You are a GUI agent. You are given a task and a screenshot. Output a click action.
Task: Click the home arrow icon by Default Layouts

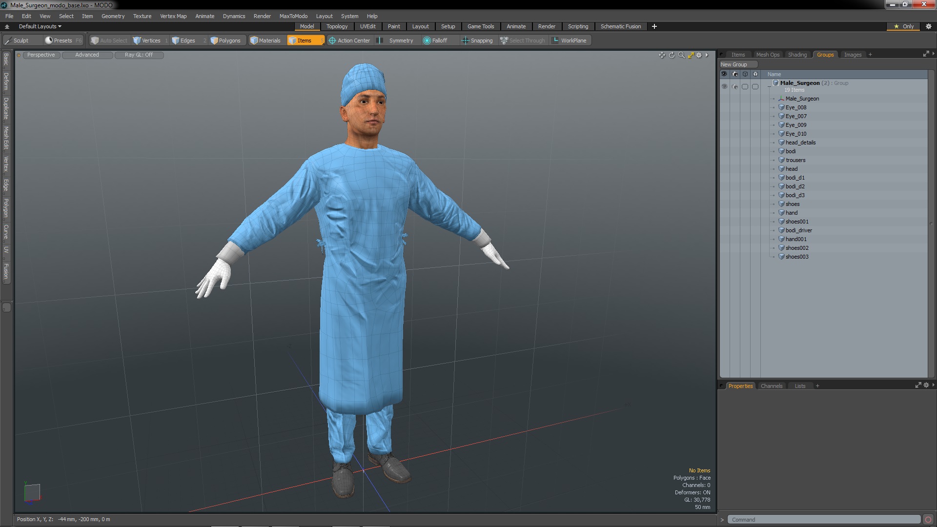[7, 26]
